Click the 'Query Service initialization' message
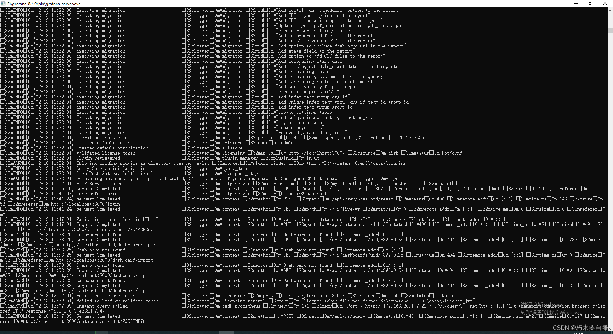 112,168
